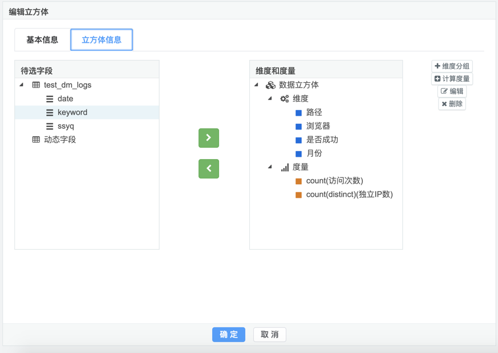498x353 pixels.
Task: Collapse the 度量 measures group
Action: click(x=270, y=167)
